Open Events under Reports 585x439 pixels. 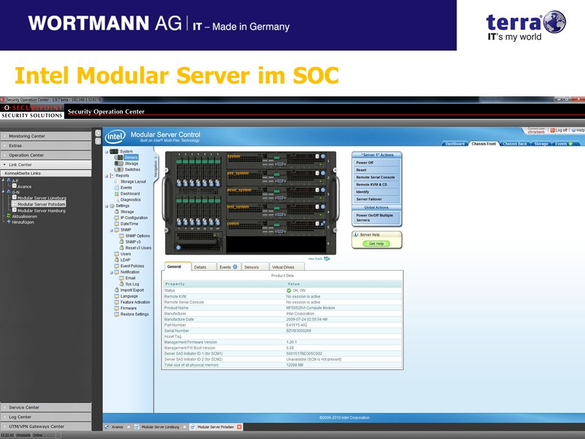coord(126,187)
